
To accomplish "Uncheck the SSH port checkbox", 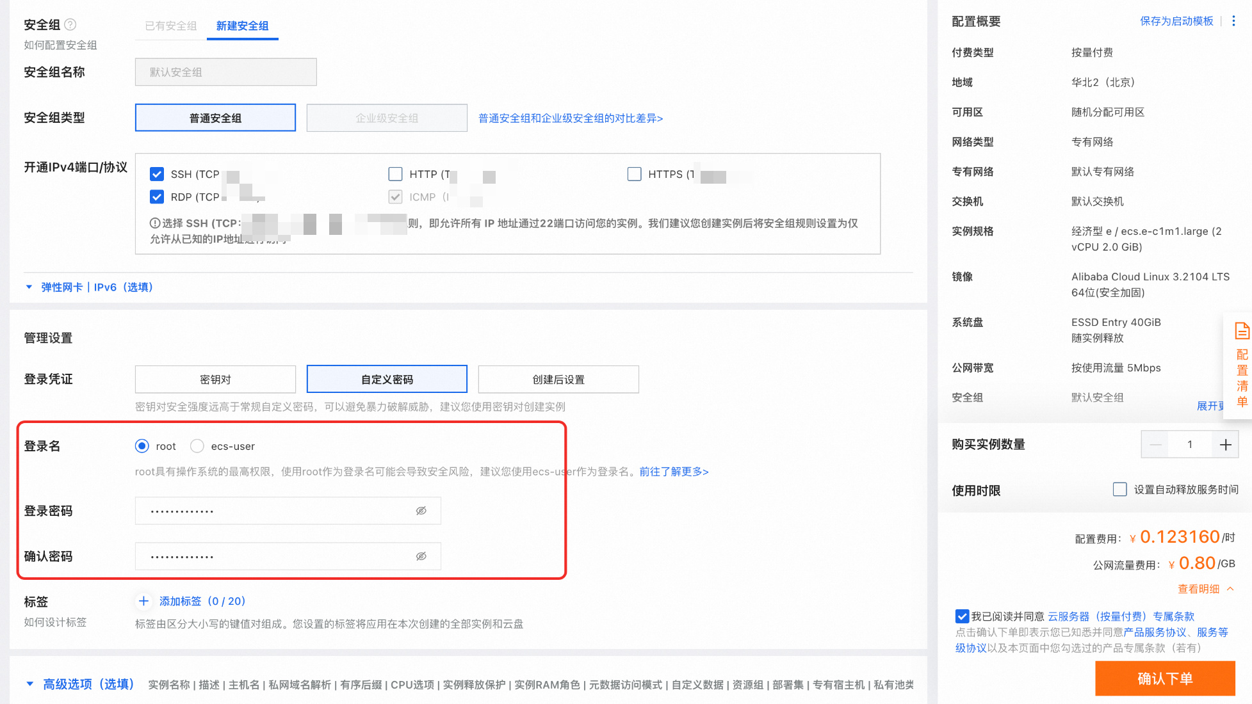I will click(x=157, y=174).
